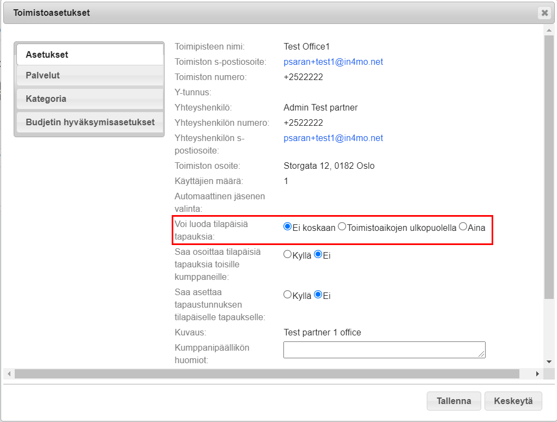The height and width of the screenshot is (422, 557).
Task: Click the horizontal scrollbar right arrow
Action: pos(537,374)
